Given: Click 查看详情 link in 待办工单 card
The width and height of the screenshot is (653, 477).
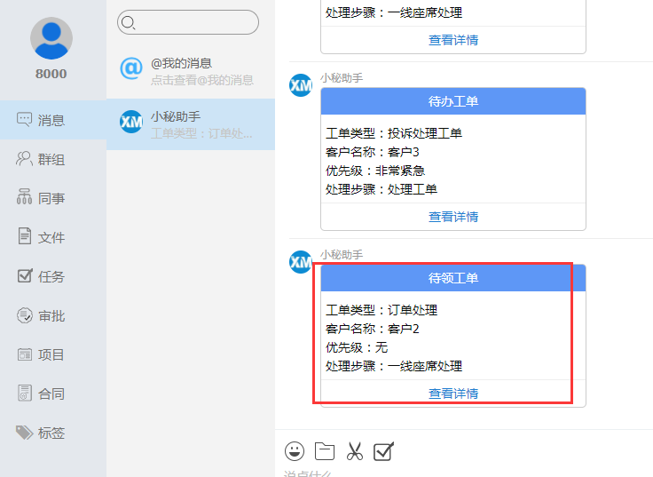Looking at the screenshot, I should click(x=453, y=217).
